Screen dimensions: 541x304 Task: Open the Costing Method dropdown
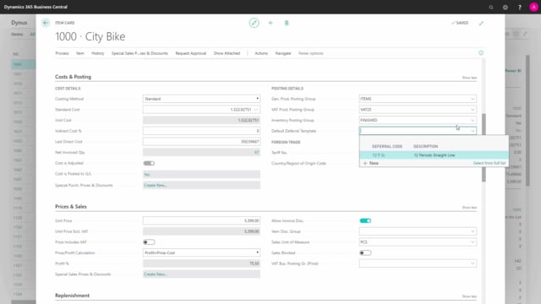[x=201, y=99]
